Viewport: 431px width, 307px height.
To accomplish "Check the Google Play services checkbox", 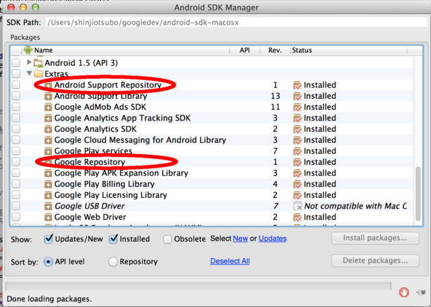I will click(16, 151).
